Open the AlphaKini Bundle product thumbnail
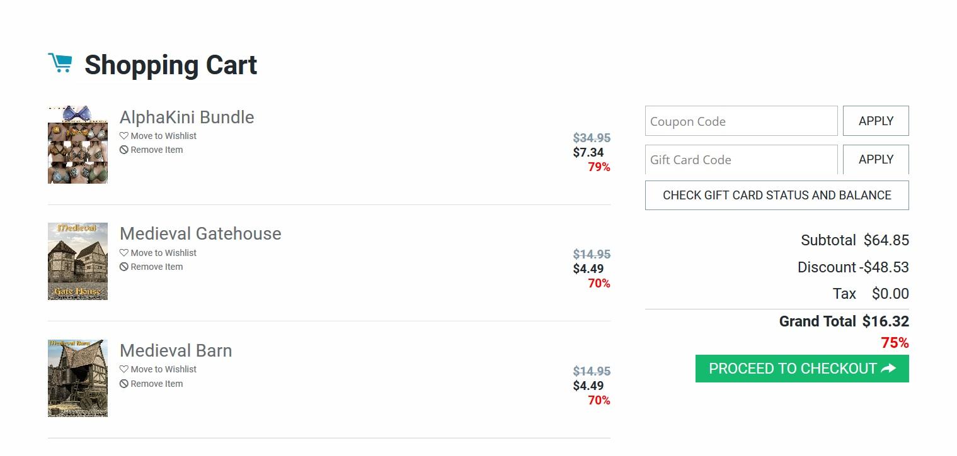Screen dimensions: 957x456 (x=77, y=145)
